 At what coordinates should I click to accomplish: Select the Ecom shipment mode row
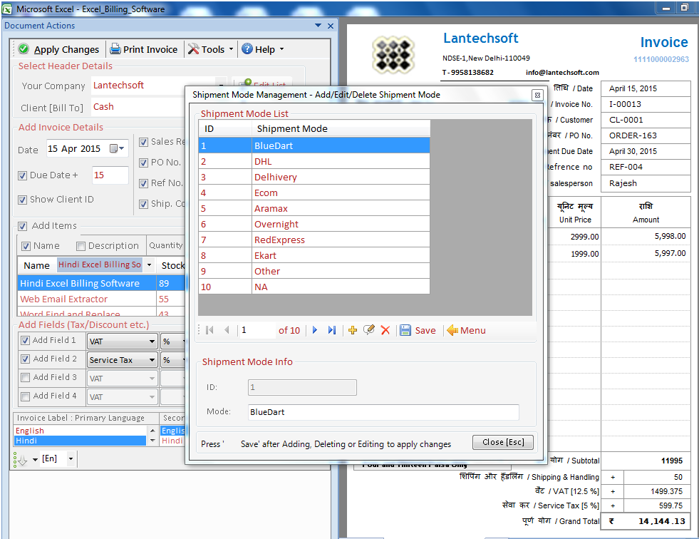314,192
